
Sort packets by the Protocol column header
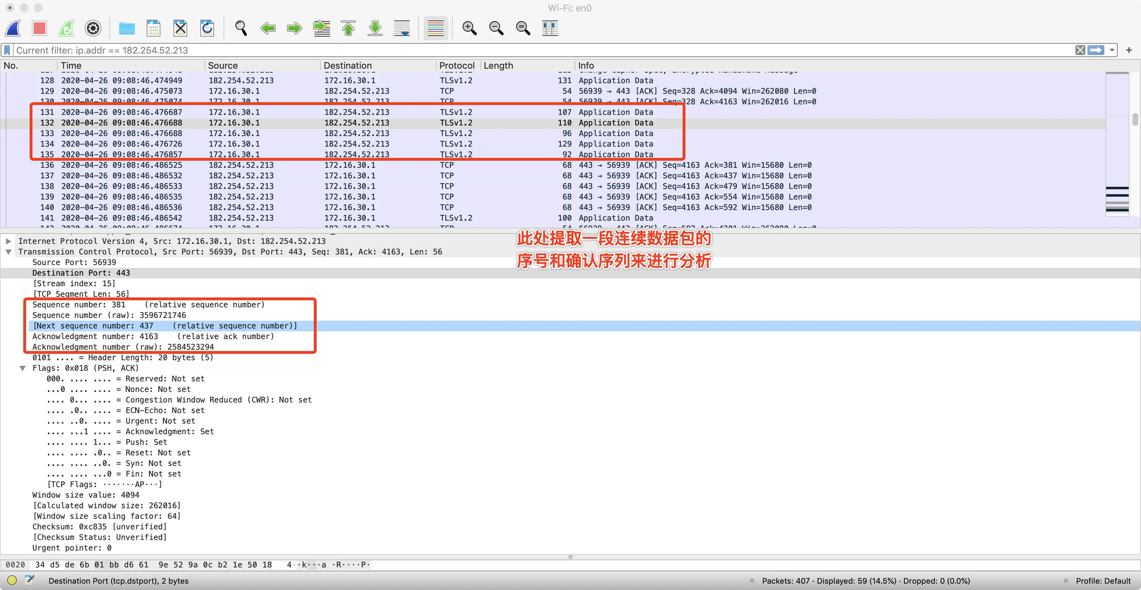456,66
